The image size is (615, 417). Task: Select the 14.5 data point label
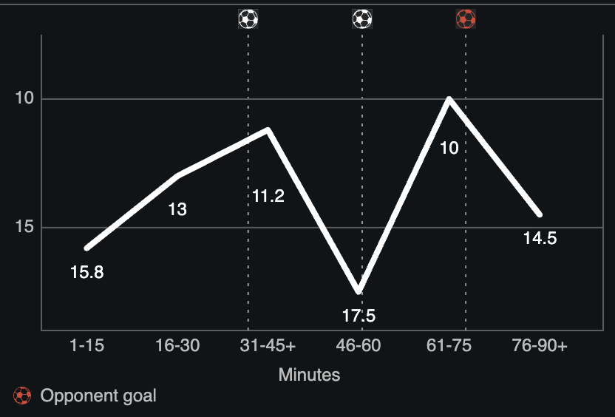tap(540, 238)
